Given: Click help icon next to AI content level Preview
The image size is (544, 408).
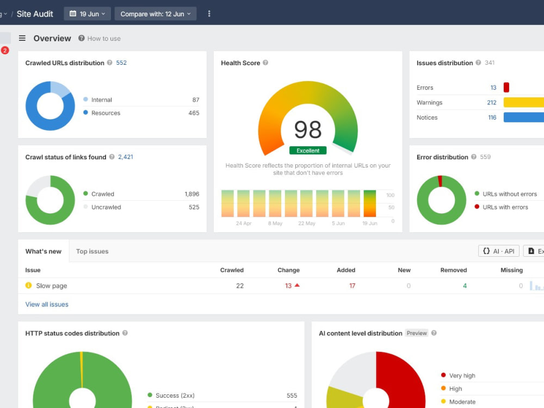Looking at the screenshot, I should click(434, 333).
